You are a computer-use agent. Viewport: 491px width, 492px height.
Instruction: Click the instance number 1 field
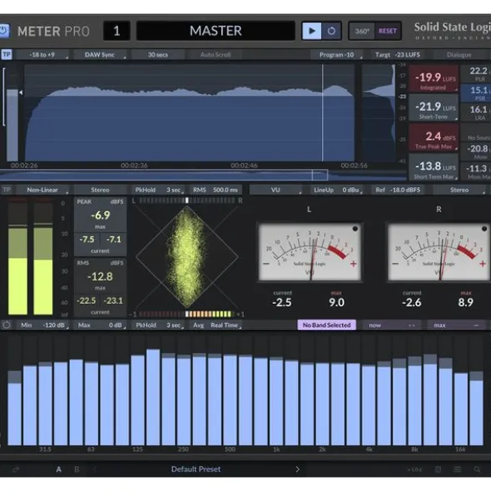click(117, 31)
